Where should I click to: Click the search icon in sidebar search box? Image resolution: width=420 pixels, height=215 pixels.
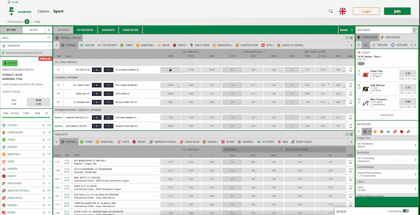pos(49,38)
